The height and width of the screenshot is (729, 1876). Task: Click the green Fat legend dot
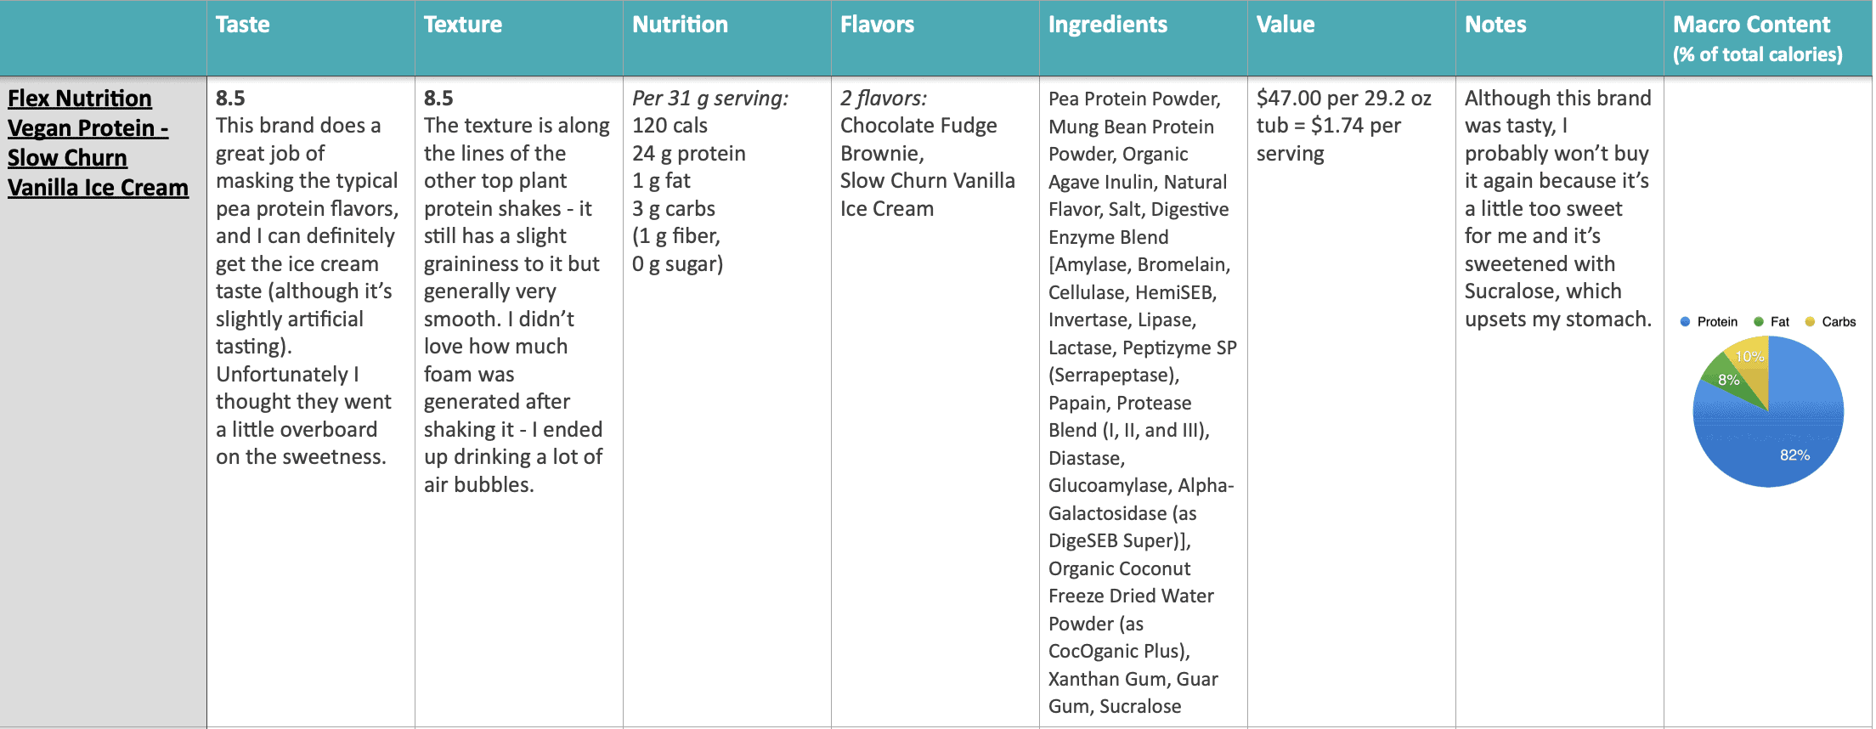click(1759, 322)
